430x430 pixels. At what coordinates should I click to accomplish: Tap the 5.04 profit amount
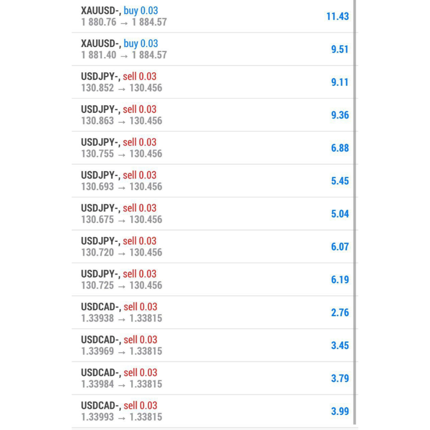(340, 214)
